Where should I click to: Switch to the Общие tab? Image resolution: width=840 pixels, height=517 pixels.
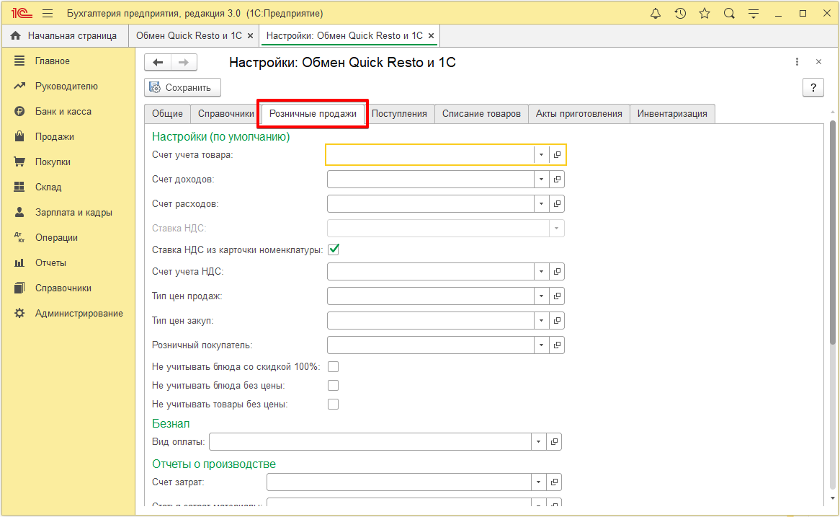tap(167, 114)
